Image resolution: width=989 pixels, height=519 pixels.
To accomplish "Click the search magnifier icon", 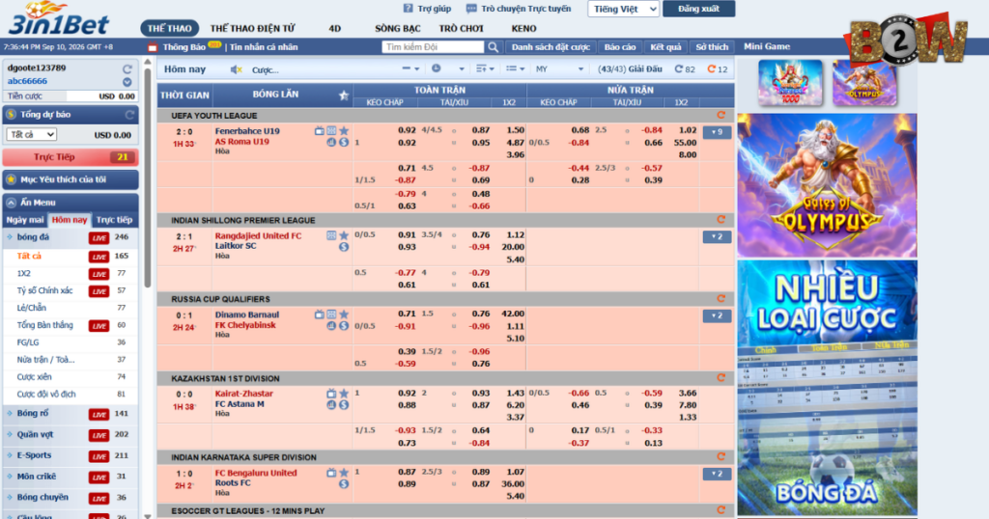I will point(493,47).
